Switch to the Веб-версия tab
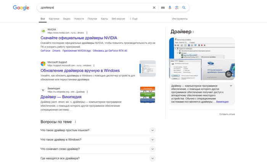 click(118, 19)
